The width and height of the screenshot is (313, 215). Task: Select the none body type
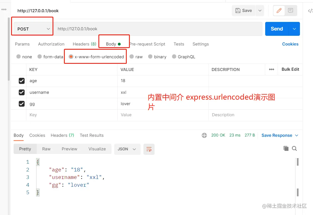click(x=19, y=57)
